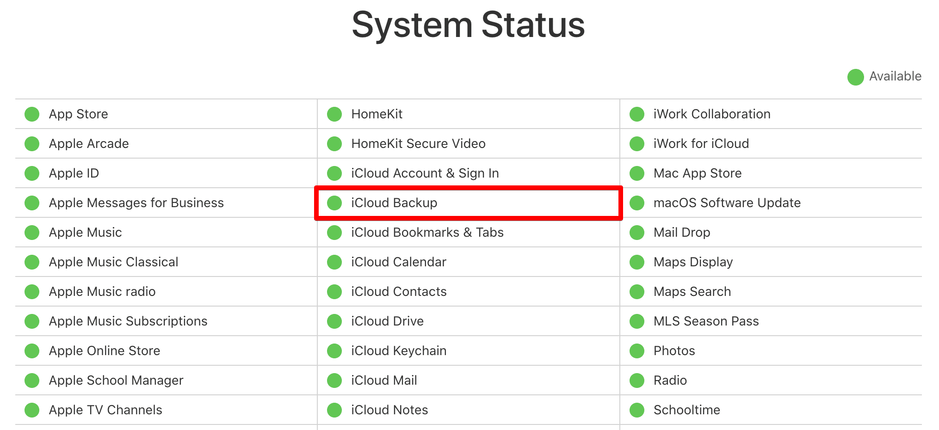Click the System Status page heading
Screen dimensions: 939x430
(x=468, y=25)
